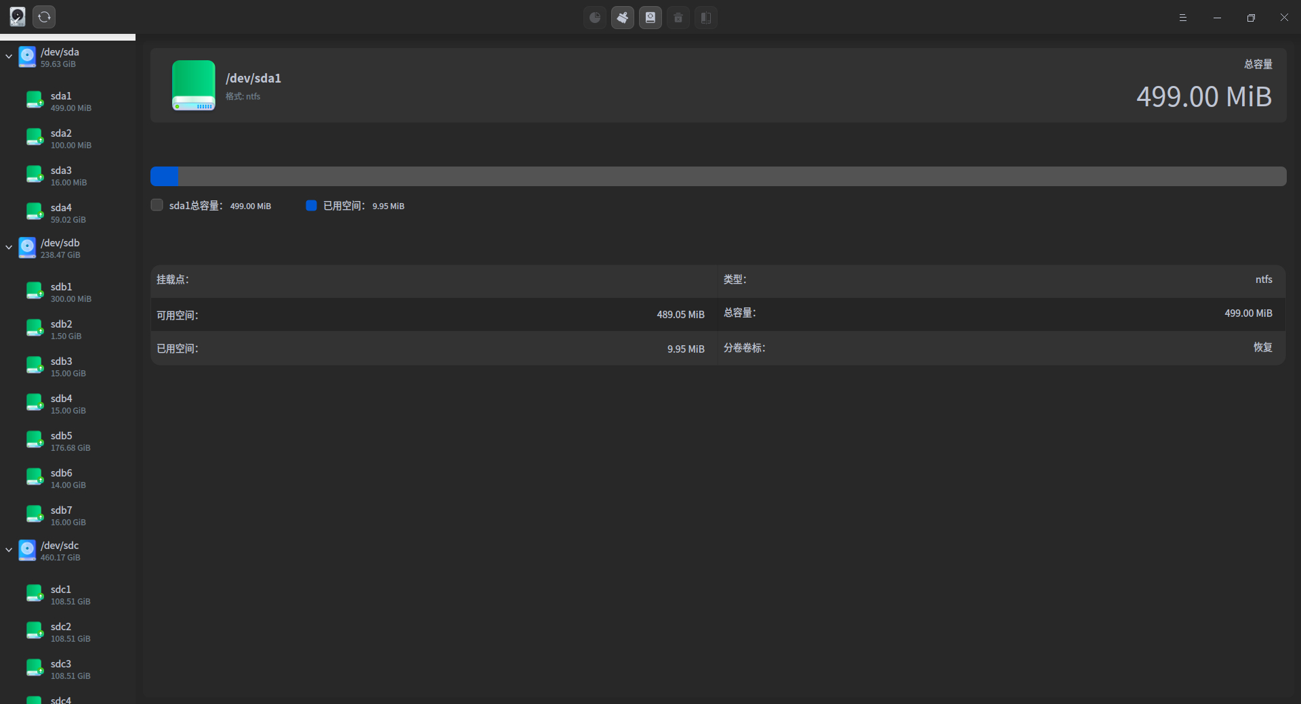The height and width of the screenshot is (704, 1301).
Task: Collapse the /dev/sda disk tree
Action: 9,57
